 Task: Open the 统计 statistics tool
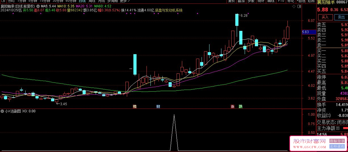coord(261,1)
